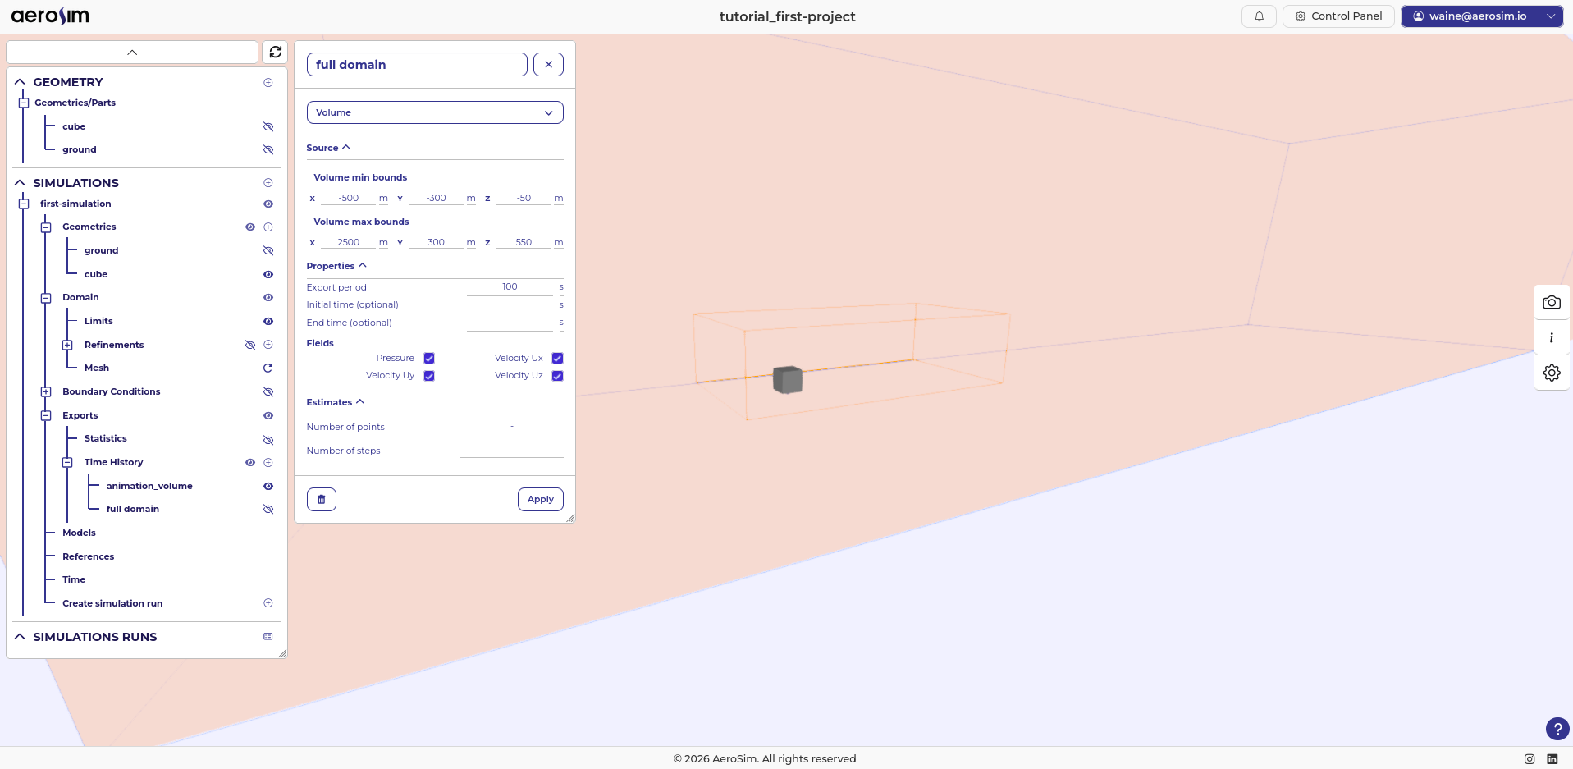Open the Volume type dropdown

[x=435, y=112]
